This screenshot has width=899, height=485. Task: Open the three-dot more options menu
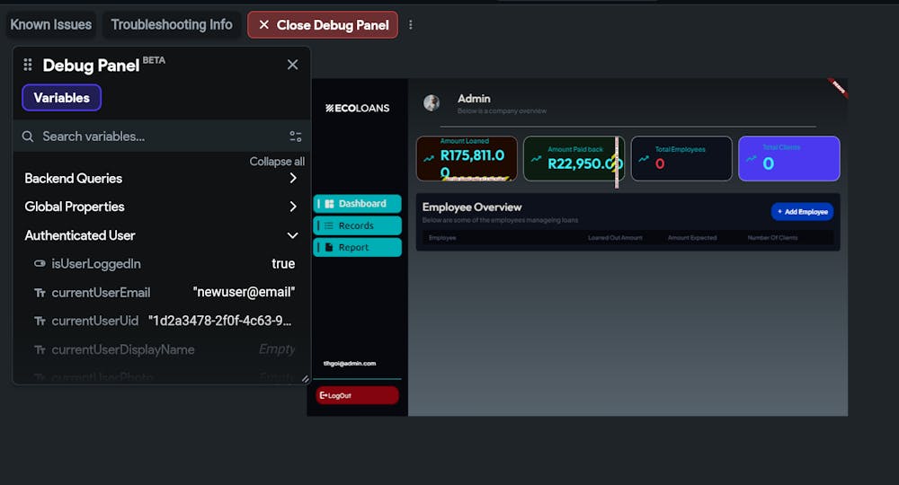pyautogui.click(x=411, y=24)
